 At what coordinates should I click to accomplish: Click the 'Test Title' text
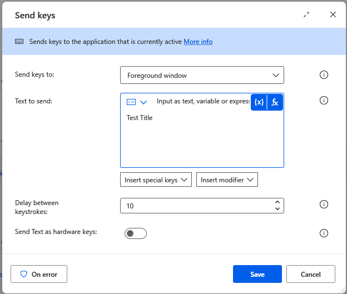coord(140,118)
